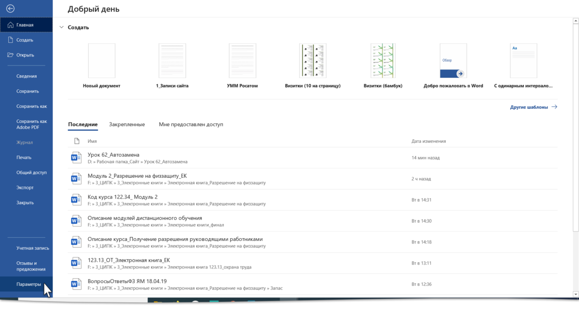Click the Открыть folder icon
Image resolution: width=579 pixels, height=309 pixels.
tap(10, 55)
